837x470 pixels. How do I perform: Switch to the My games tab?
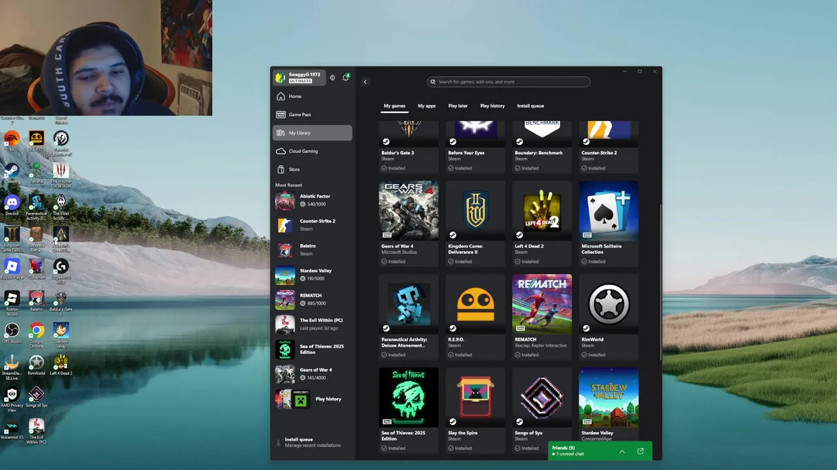(x=394, y=106)
